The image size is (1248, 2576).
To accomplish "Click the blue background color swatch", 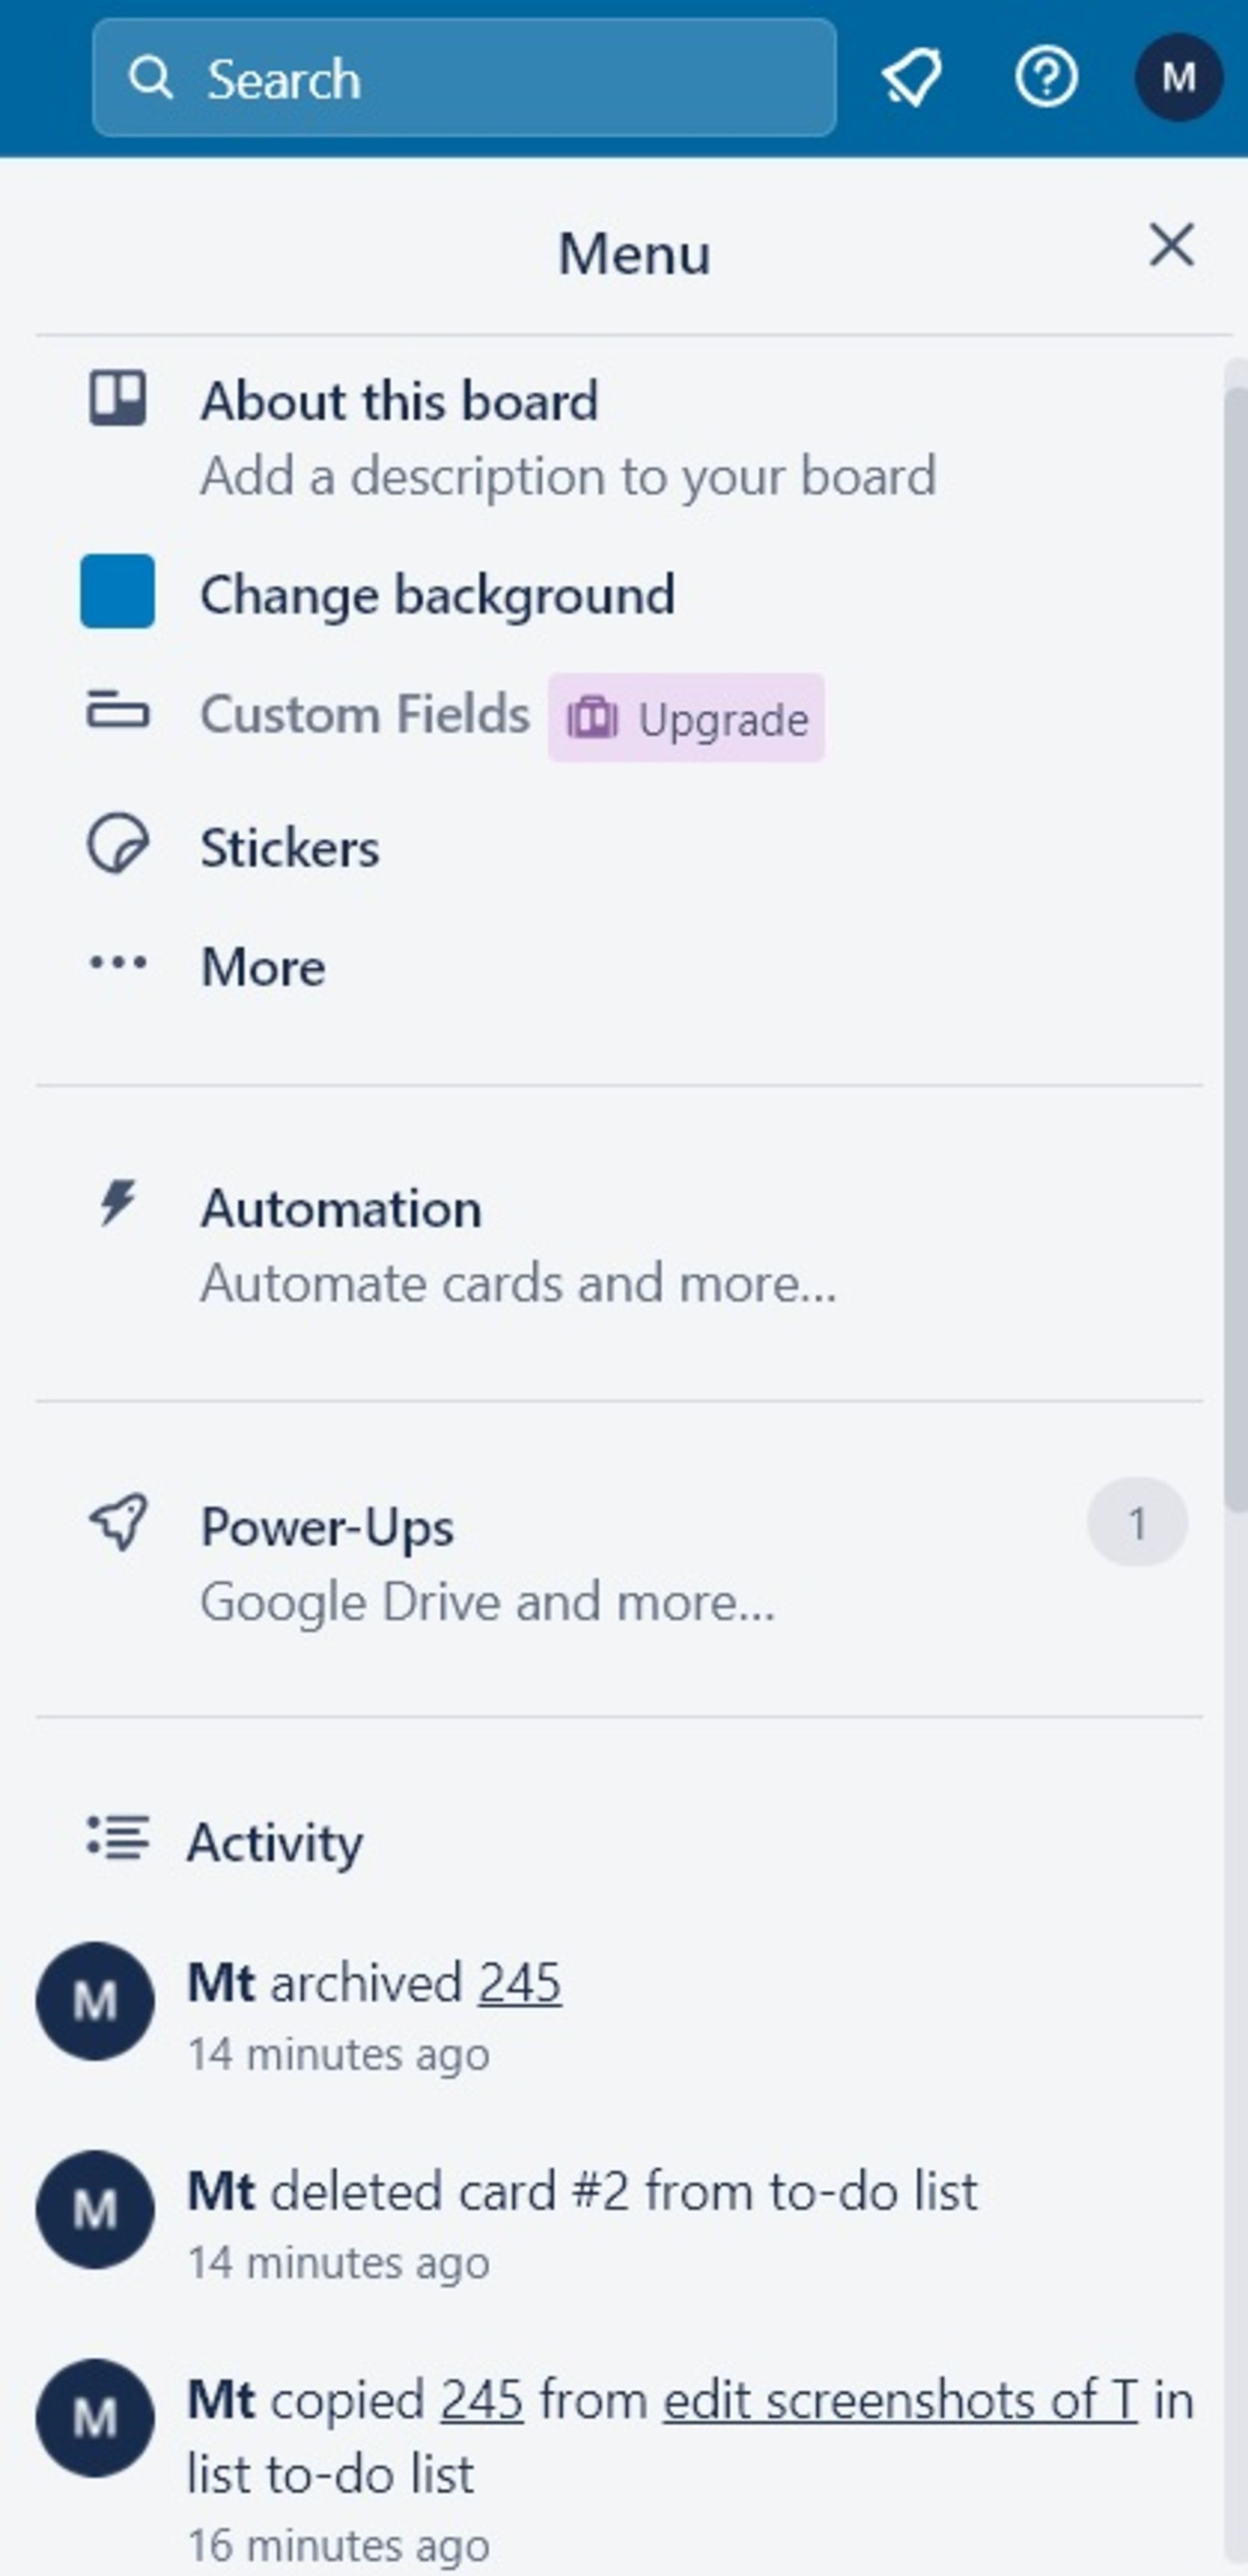I will tap(118, 591).
